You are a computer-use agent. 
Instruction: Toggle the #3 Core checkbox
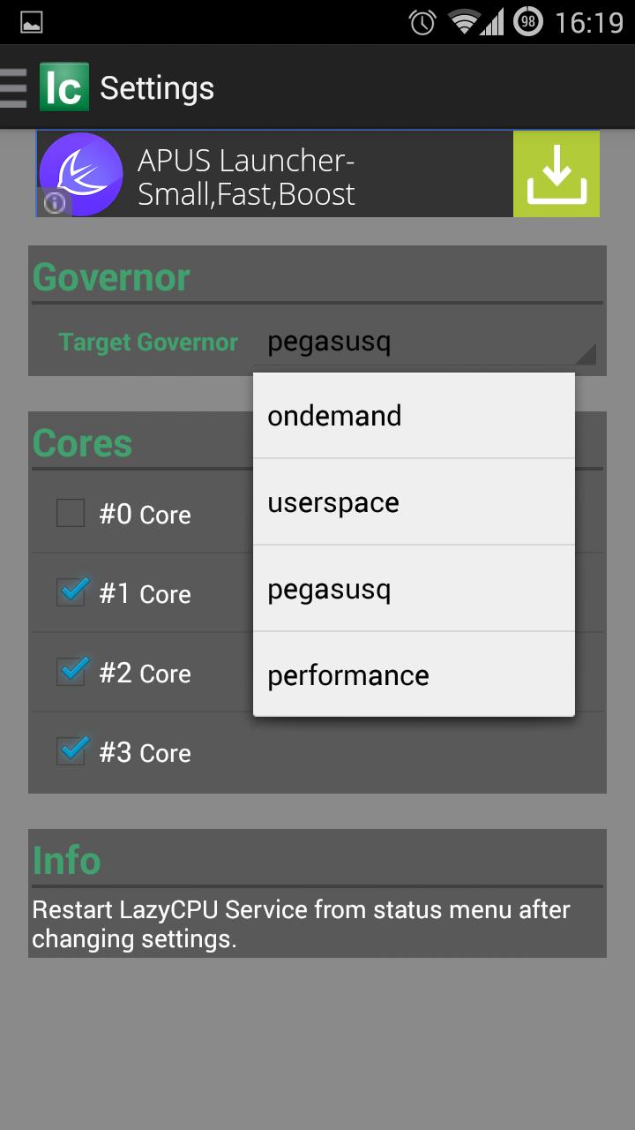(x=71, y=751)
